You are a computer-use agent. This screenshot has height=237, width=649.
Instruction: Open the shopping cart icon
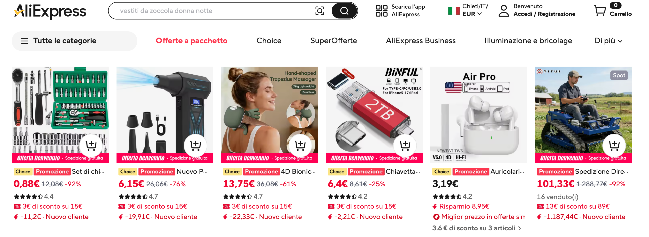pos(599,11)
